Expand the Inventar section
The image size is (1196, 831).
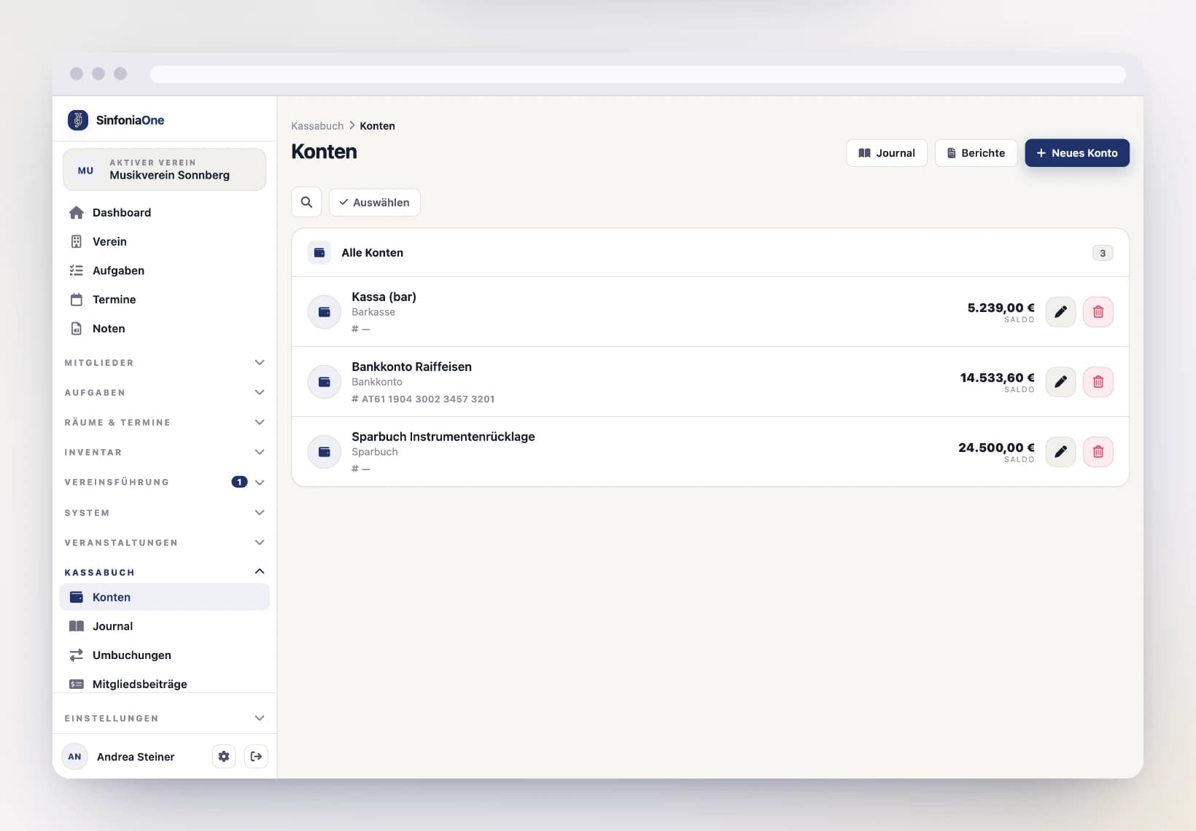click(x=165, y=452)
